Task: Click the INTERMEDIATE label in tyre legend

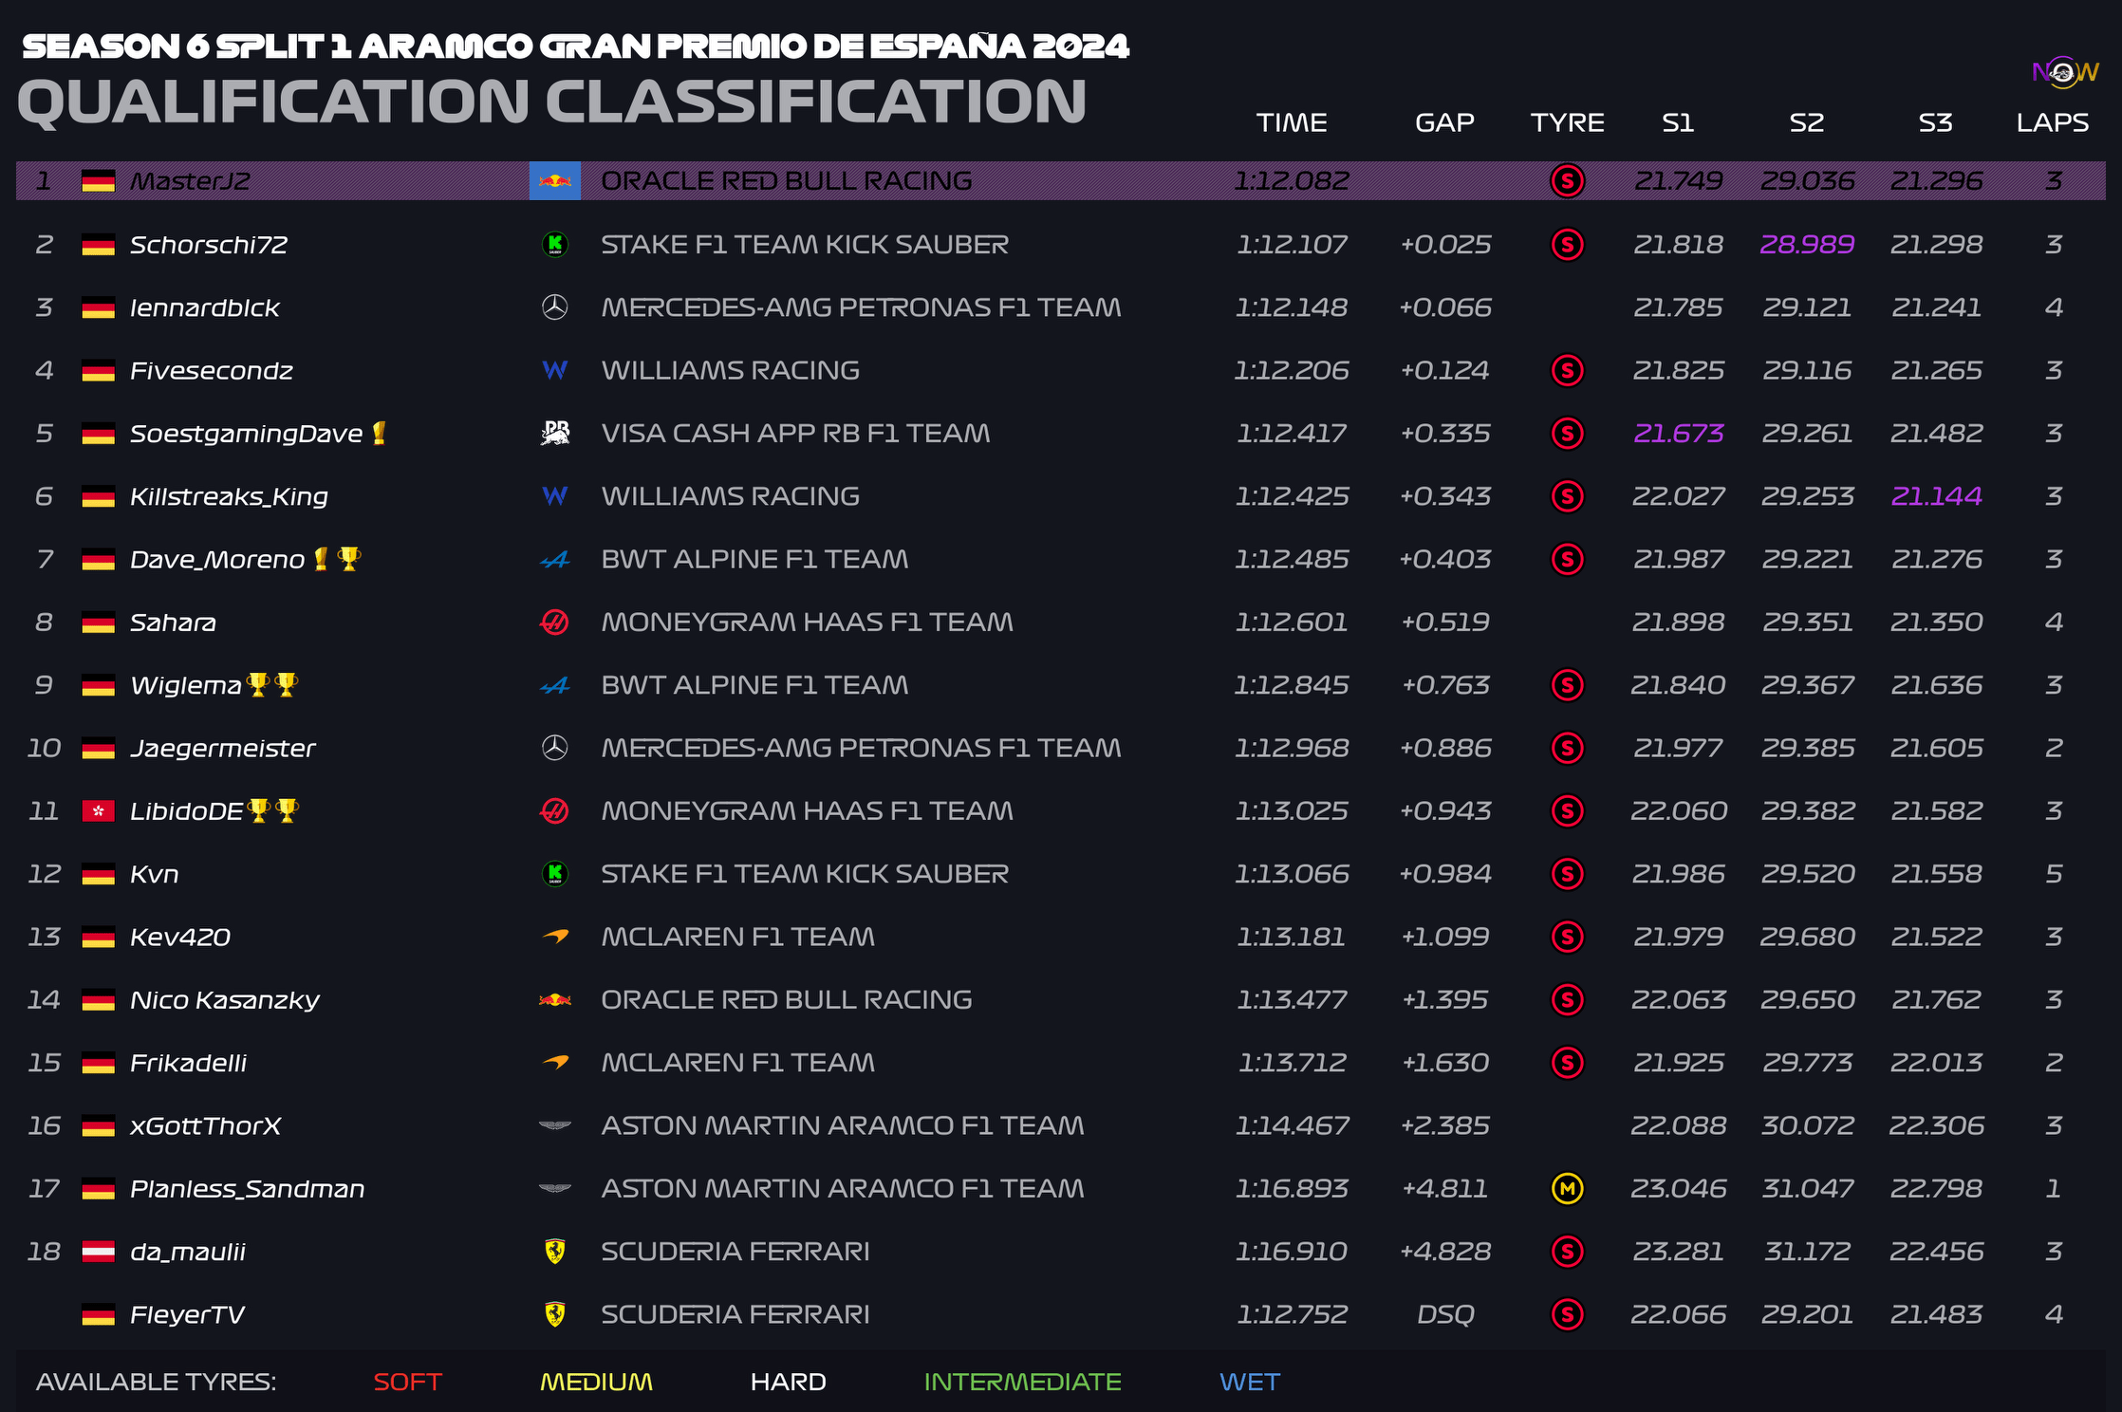Action: (x=1023, y=1382)
